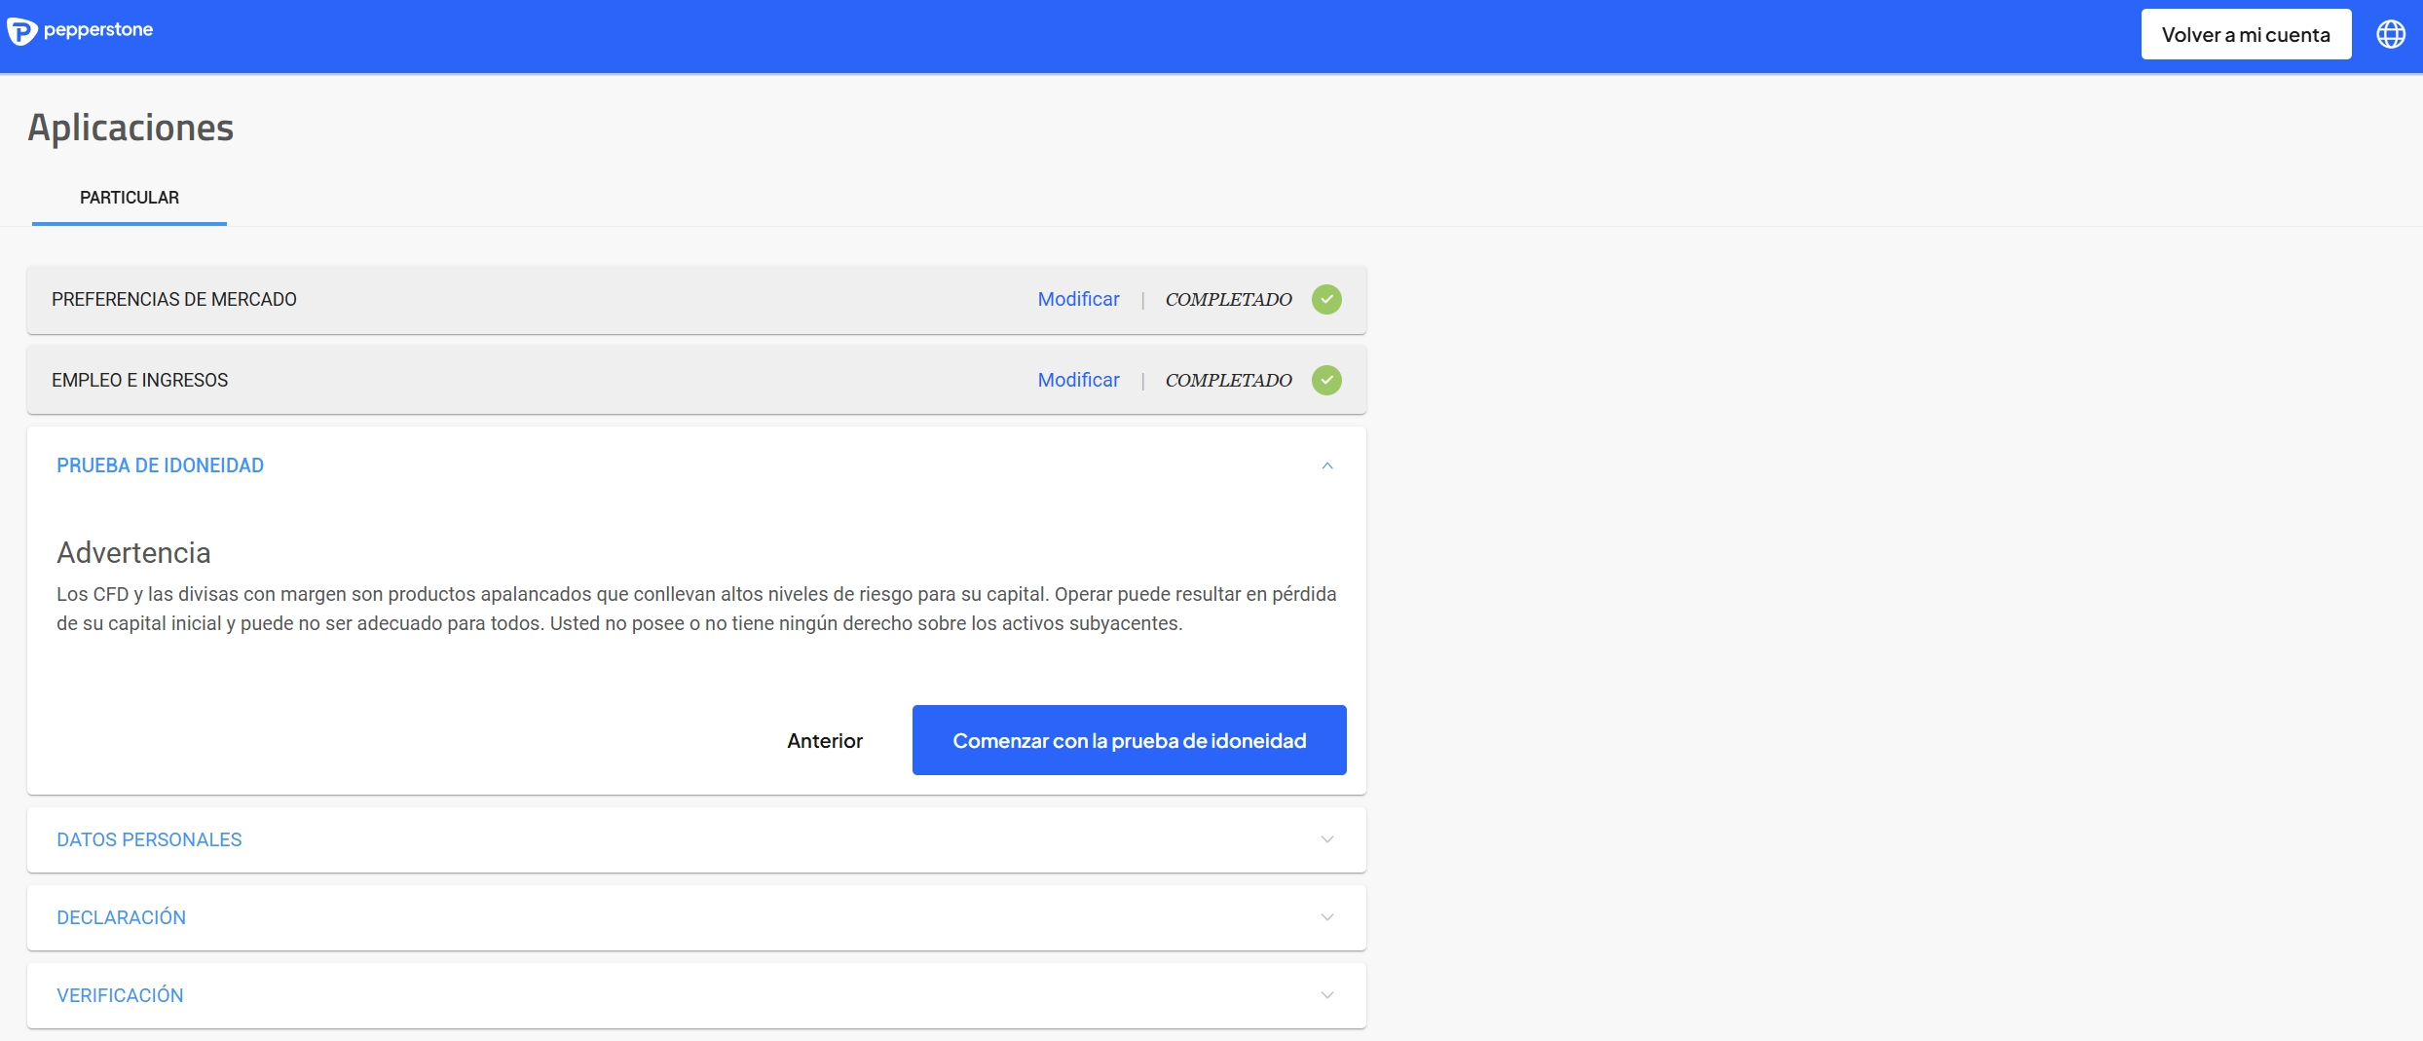
Task: Click the Pepperstone logo
Action: 80,31
